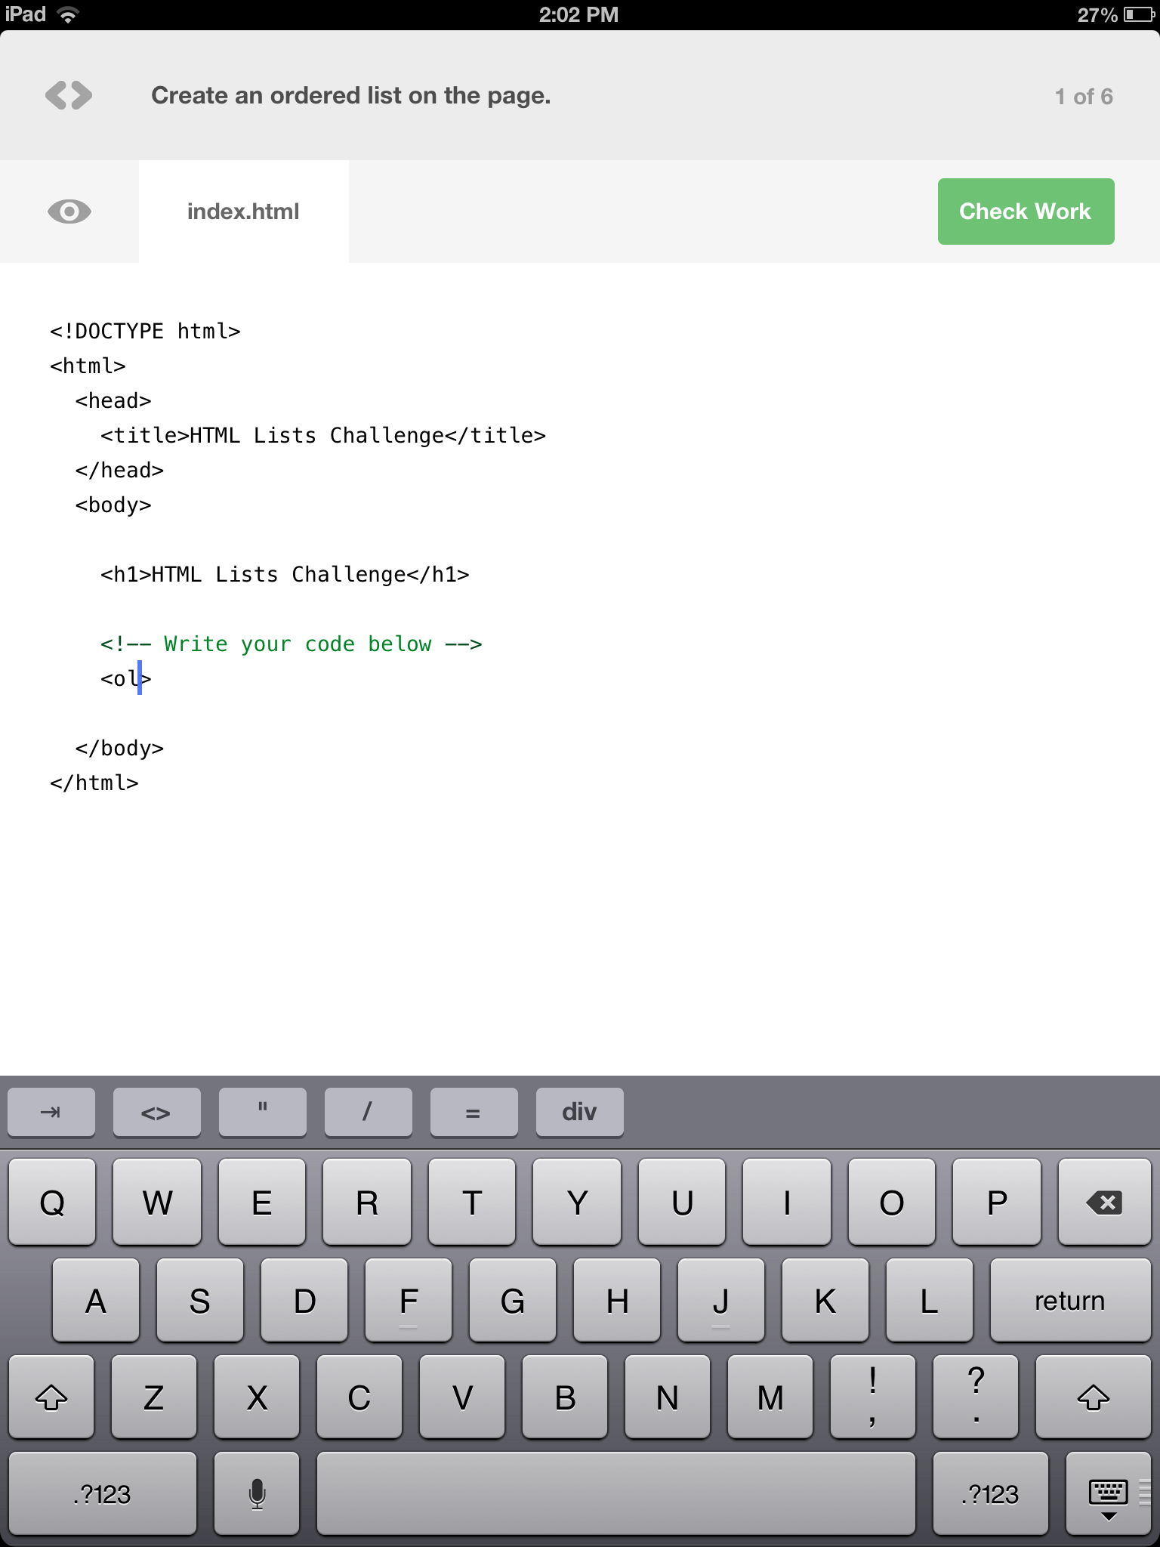
Task: Tap the microphone dictation key
Action: tap(257, 1493)
